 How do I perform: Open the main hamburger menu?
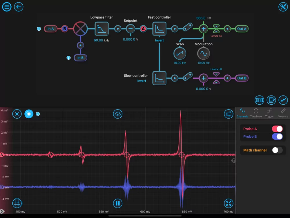(7, 7)
